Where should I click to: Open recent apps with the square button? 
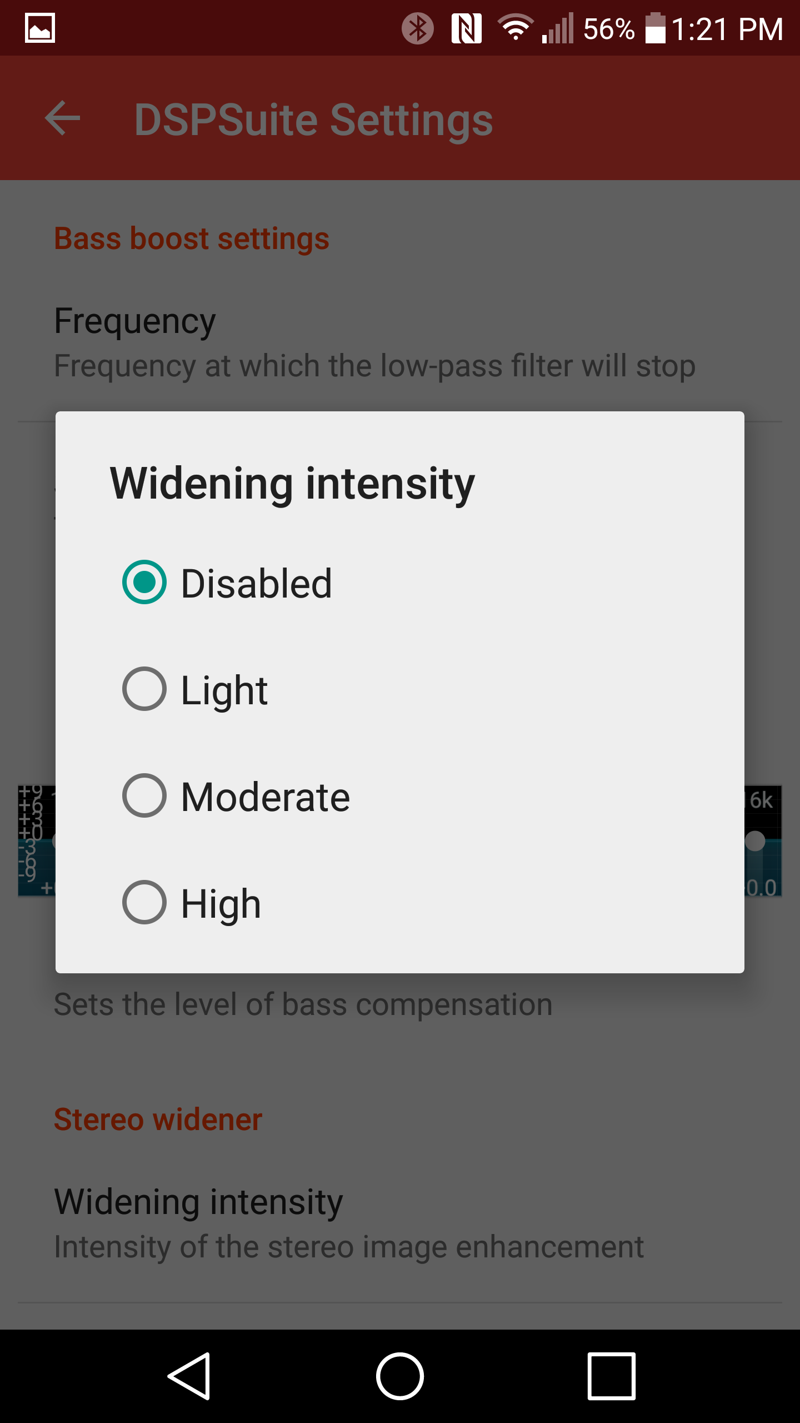click(611, 1376)
